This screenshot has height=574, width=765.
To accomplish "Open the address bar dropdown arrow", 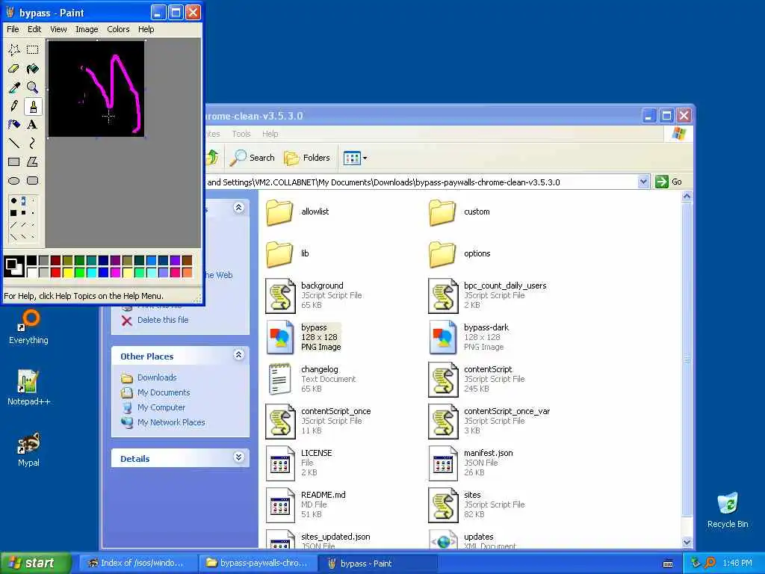I will point(643,182).
